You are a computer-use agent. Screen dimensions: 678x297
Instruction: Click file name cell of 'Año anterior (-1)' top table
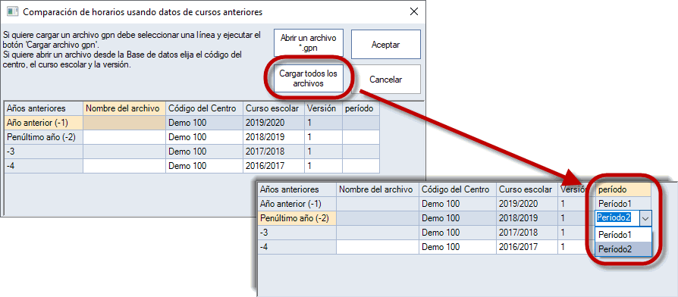tap(124, 123)
